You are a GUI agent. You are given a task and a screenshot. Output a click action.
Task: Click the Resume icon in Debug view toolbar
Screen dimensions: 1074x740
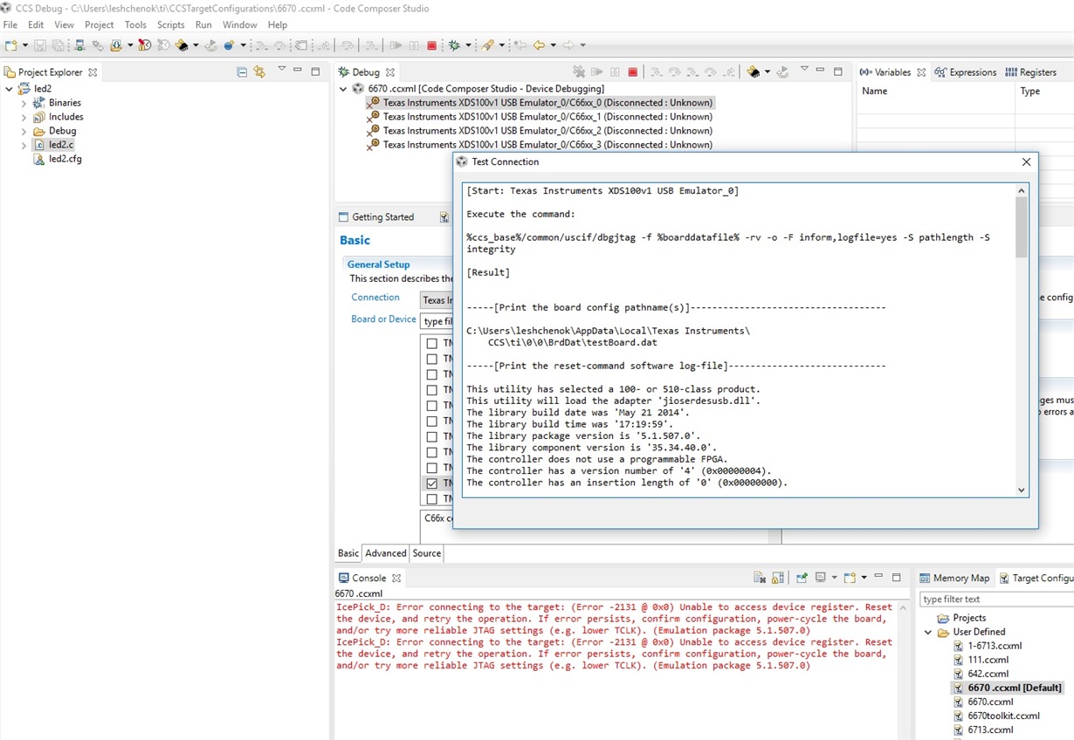tap(597, 72)
